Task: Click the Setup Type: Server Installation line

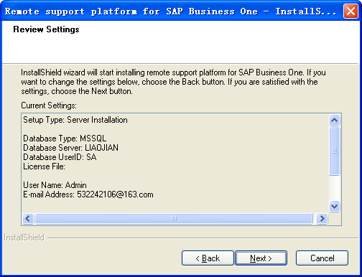Action: point(75,120)
